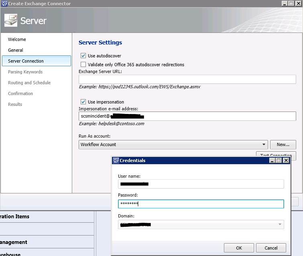Select the Server Connection step
Image resolution: width=303 pixels, height=256 pixels.
click(26, 61)
